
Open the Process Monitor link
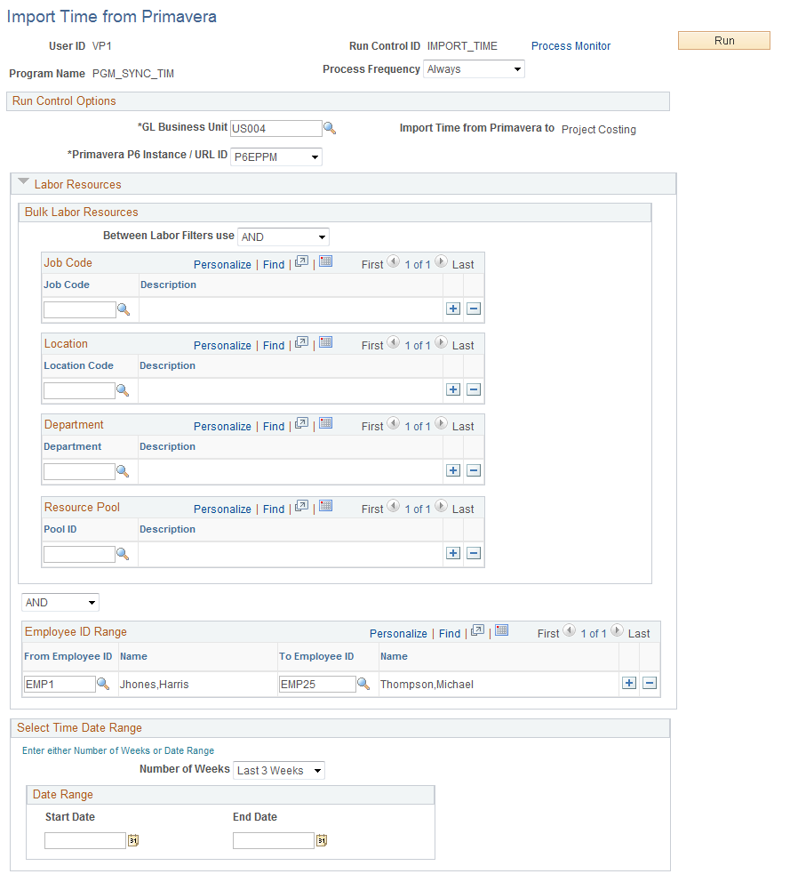click(571, 46)
